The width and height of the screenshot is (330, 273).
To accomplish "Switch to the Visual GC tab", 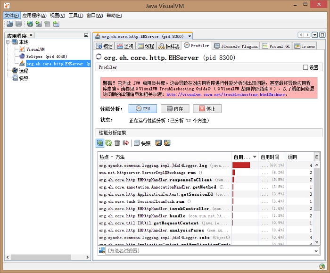I will click(277, 46).
